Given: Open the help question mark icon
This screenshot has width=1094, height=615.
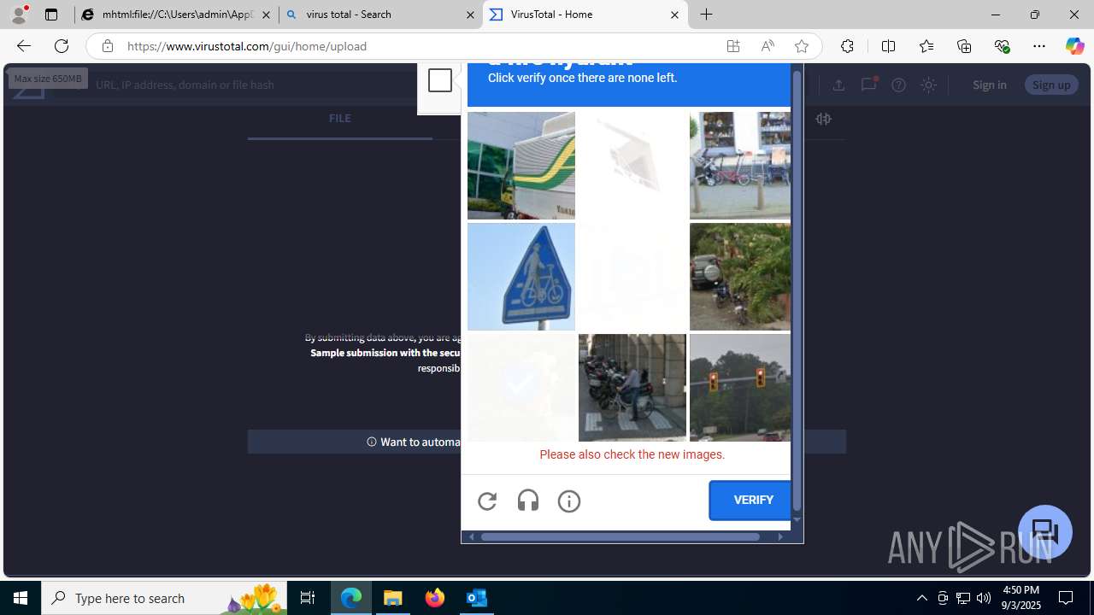Looking at the screenshot, I should point(898,85).
